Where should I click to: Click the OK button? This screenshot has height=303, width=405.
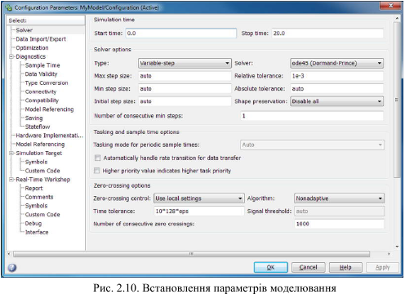tap(271, 267)
